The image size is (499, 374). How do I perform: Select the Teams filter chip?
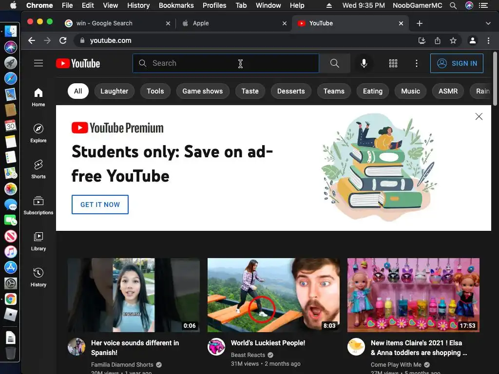tap(334, 91)
